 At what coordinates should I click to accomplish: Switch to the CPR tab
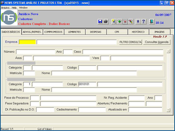pyautogui.click(x=117, y=32)
